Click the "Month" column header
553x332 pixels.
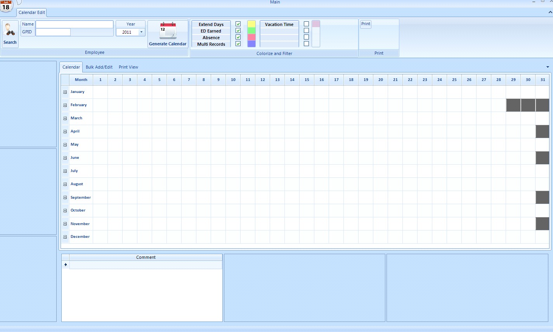[x=81, y=80]
